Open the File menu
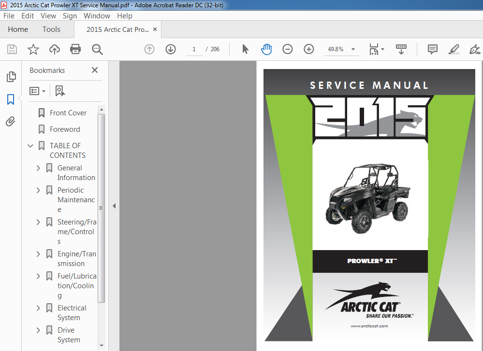This screenshot has width=483, height=351. [9, 15]
